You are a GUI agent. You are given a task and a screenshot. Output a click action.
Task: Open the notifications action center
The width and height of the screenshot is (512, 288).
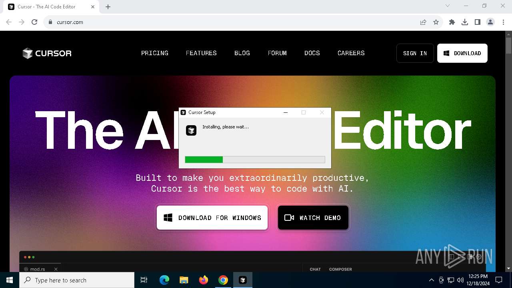pos(499,280)
